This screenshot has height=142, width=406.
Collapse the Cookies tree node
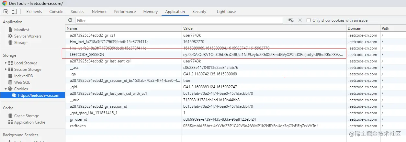coord(6,89)
